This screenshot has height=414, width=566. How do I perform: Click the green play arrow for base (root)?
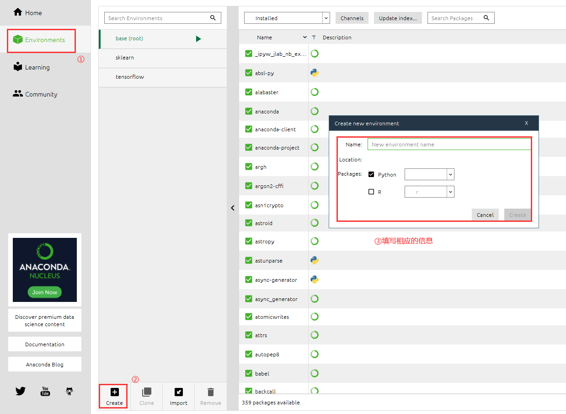(x=198, y=39)
